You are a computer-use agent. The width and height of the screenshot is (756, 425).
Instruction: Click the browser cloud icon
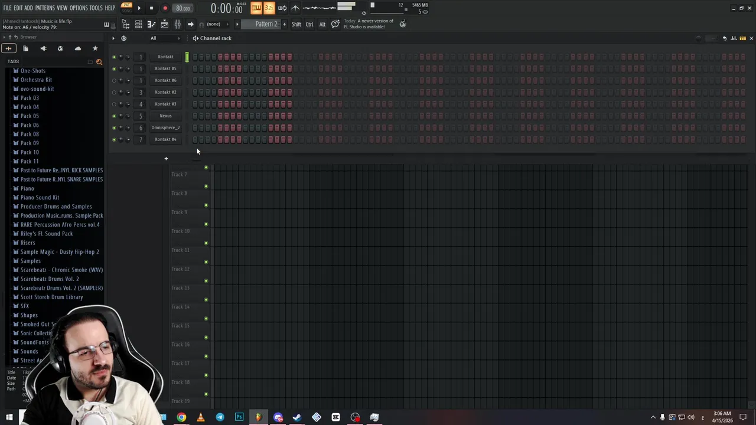coord(77,48)
